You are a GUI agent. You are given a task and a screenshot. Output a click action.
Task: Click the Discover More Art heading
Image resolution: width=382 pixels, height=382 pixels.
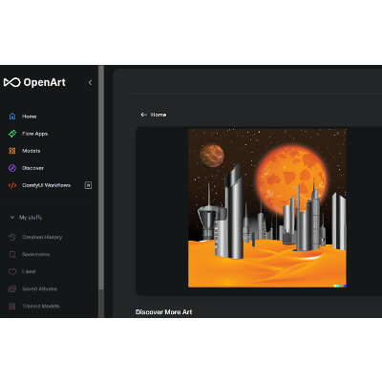click(x=164, y=312)
